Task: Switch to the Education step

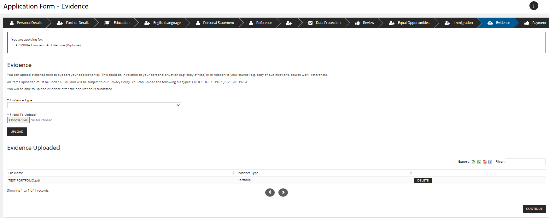Action: coord(117,23)
